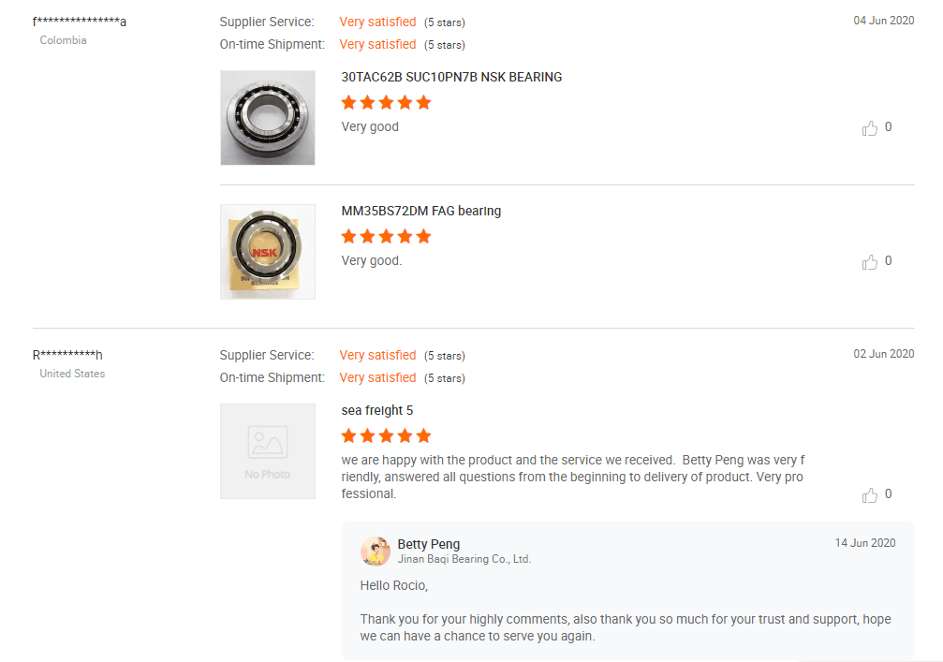Viewport: 943px width, 662px height.
Task: Give thumbs-up to sea freight review
Action: click(870, 495)
